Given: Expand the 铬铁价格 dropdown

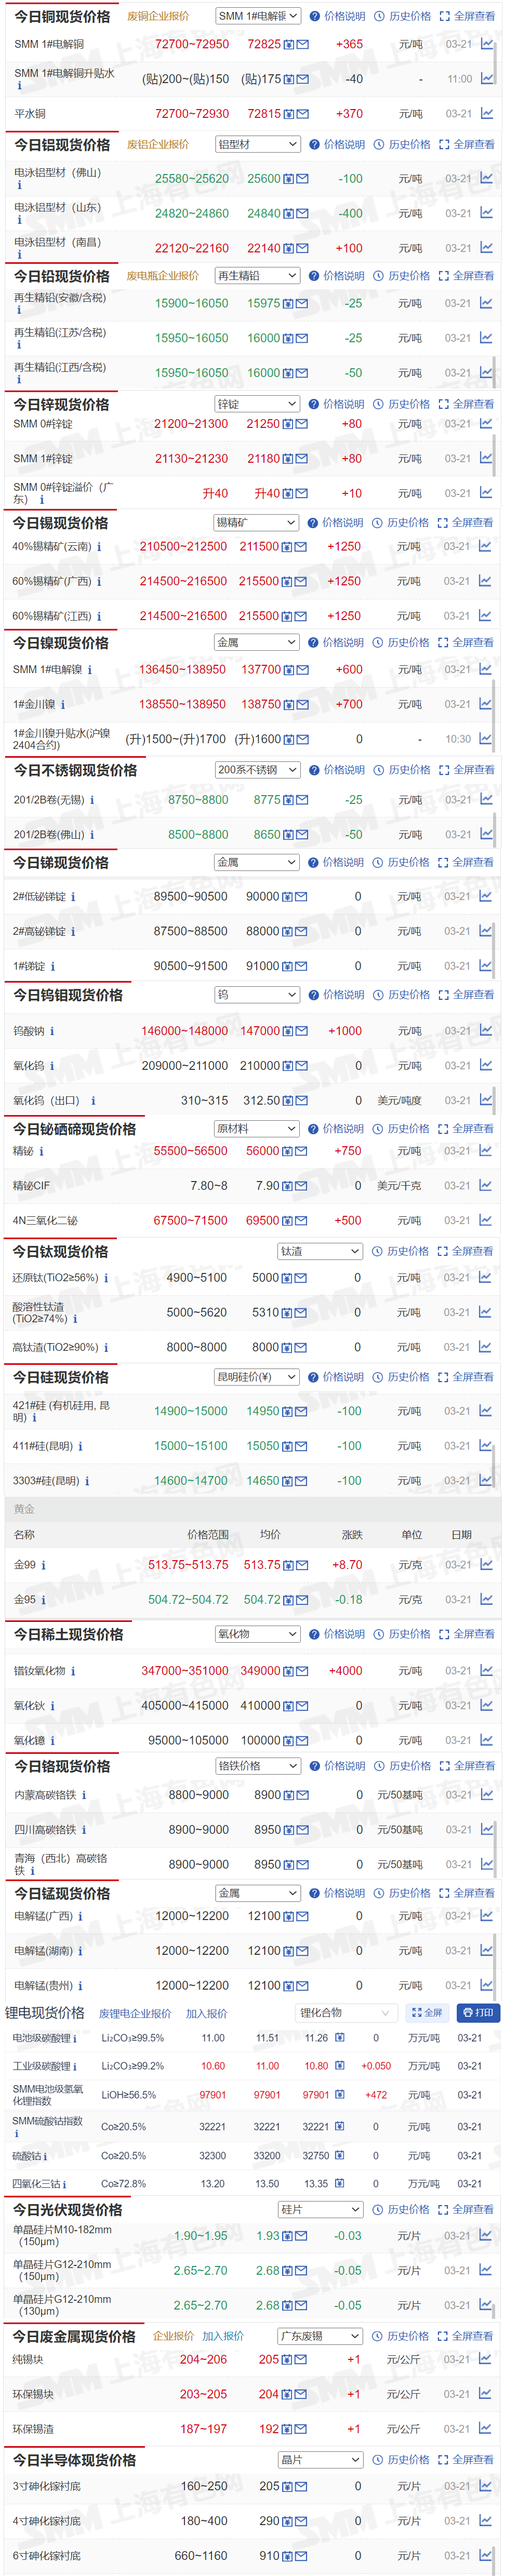Looking at the screenshot, I should 259,1766.
